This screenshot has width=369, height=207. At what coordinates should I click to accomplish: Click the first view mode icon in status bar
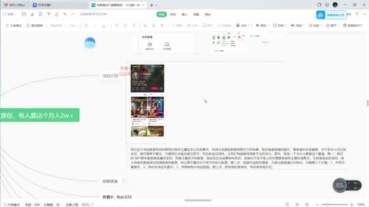(x=287, y=204)
